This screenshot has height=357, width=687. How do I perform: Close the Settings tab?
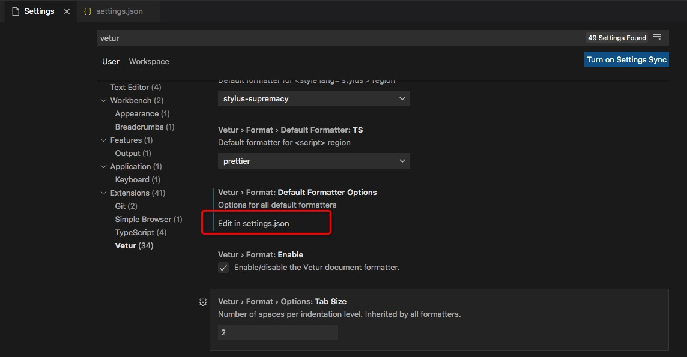pyautogui.click(x=66, y=11)
